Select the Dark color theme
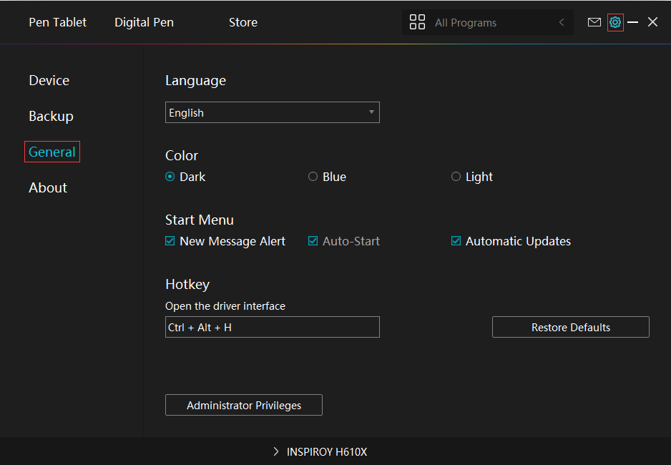The height and width of the screenshot is (465, 671). (170, 177)
